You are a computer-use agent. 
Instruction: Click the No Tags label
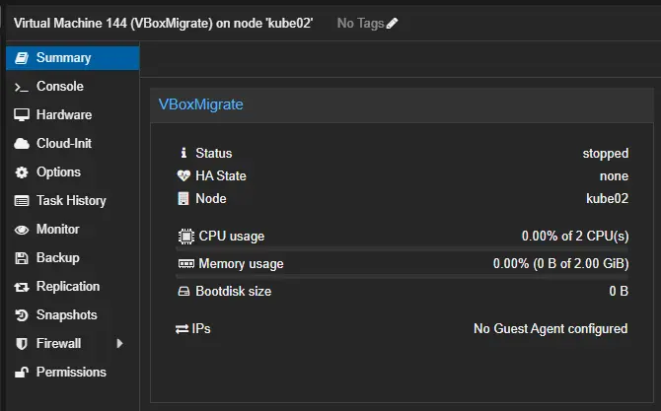(x=360, y=23)
